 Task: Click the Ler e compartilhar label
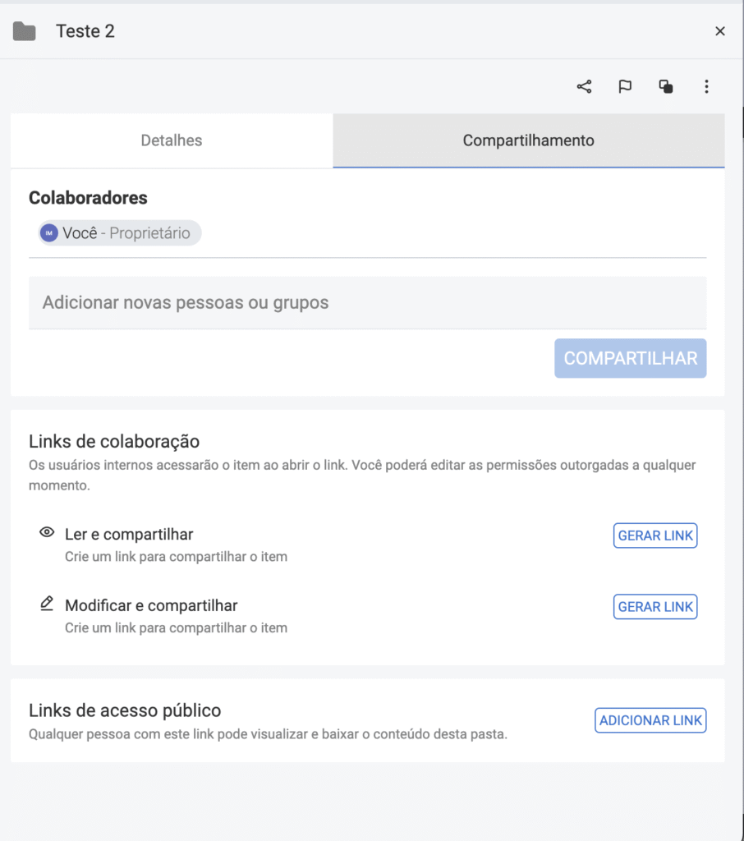coord(129,535)
